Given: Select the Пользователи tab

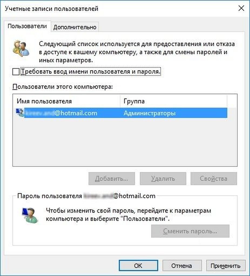Looking at the screenshot, I should click(x=27, y=26).
